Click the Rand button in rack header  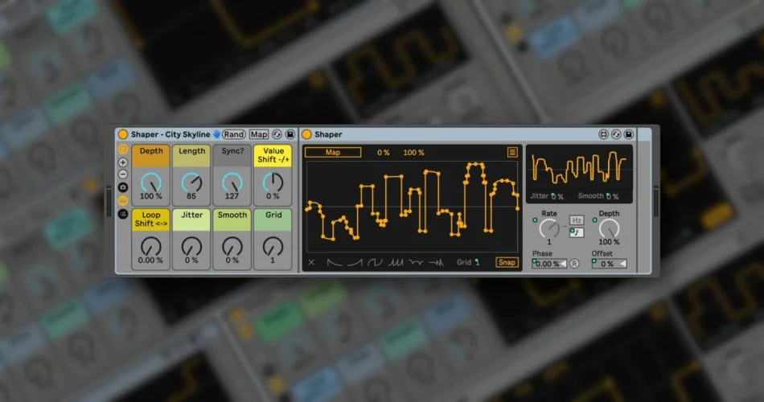click(234, 134)
